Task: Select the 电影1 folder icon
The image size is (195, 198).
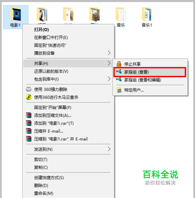Action: [16, 14]
